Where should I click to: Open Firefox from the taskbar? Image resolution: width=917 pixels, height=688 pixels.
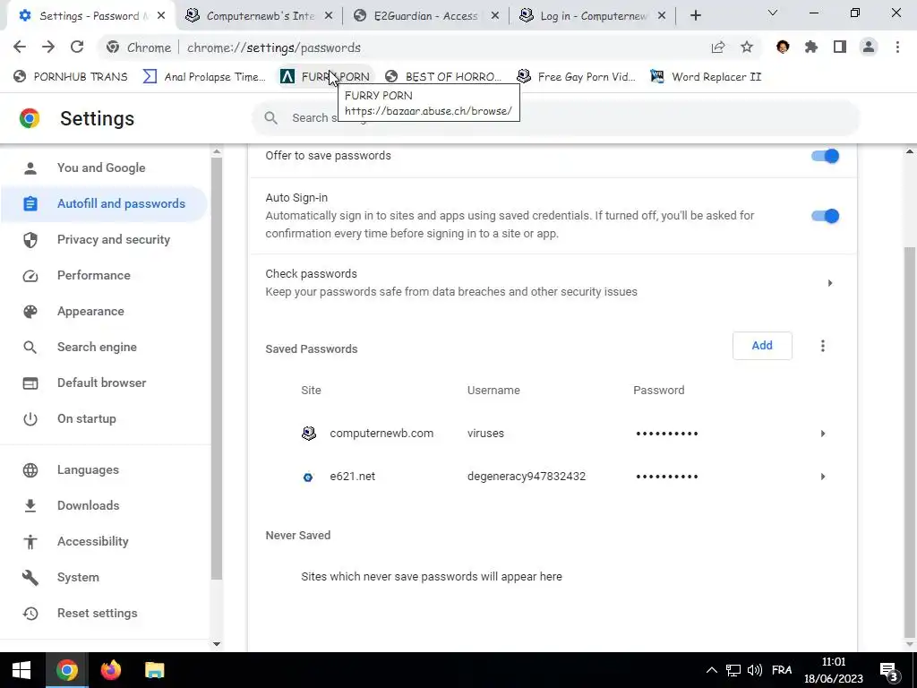pyautogui.click(x=110, y=670)
